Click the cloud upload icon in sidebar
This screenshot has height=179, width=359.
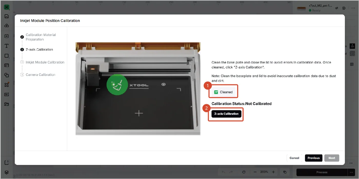click(x=7, y=26)
